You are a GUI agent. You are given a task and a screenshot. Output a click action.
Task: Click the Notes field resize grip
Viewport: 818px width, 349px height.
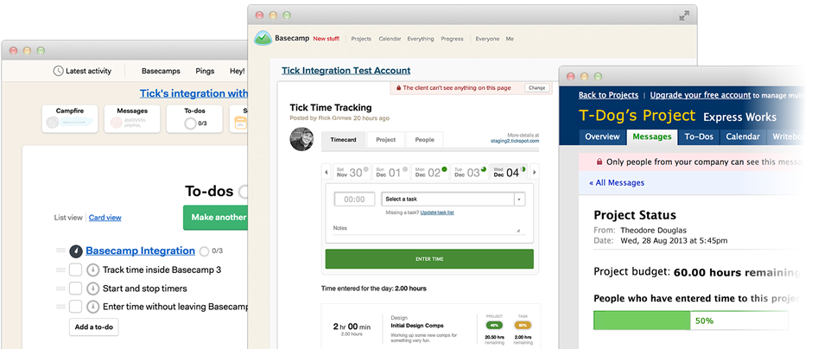518,230
